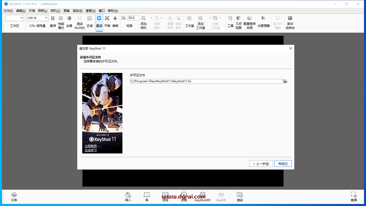Open the Studio (工作室) panel icon
366x206 pixels.
point(189,18)
